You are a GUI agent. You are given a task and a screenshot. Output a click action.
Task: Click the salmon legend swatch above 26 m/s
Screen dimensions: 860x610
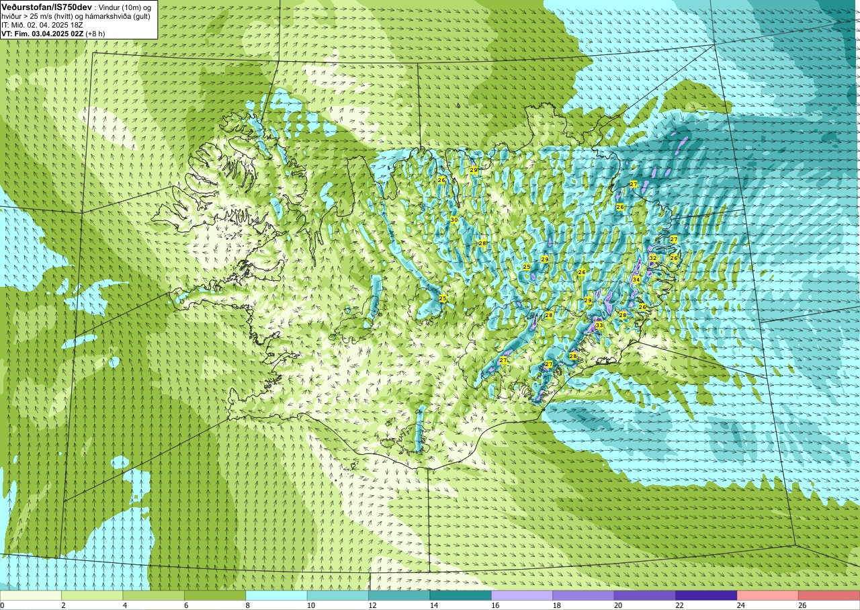coord(829,595)
